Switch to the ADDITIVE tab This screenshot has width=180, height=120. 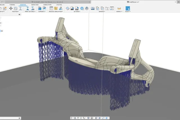23,5
